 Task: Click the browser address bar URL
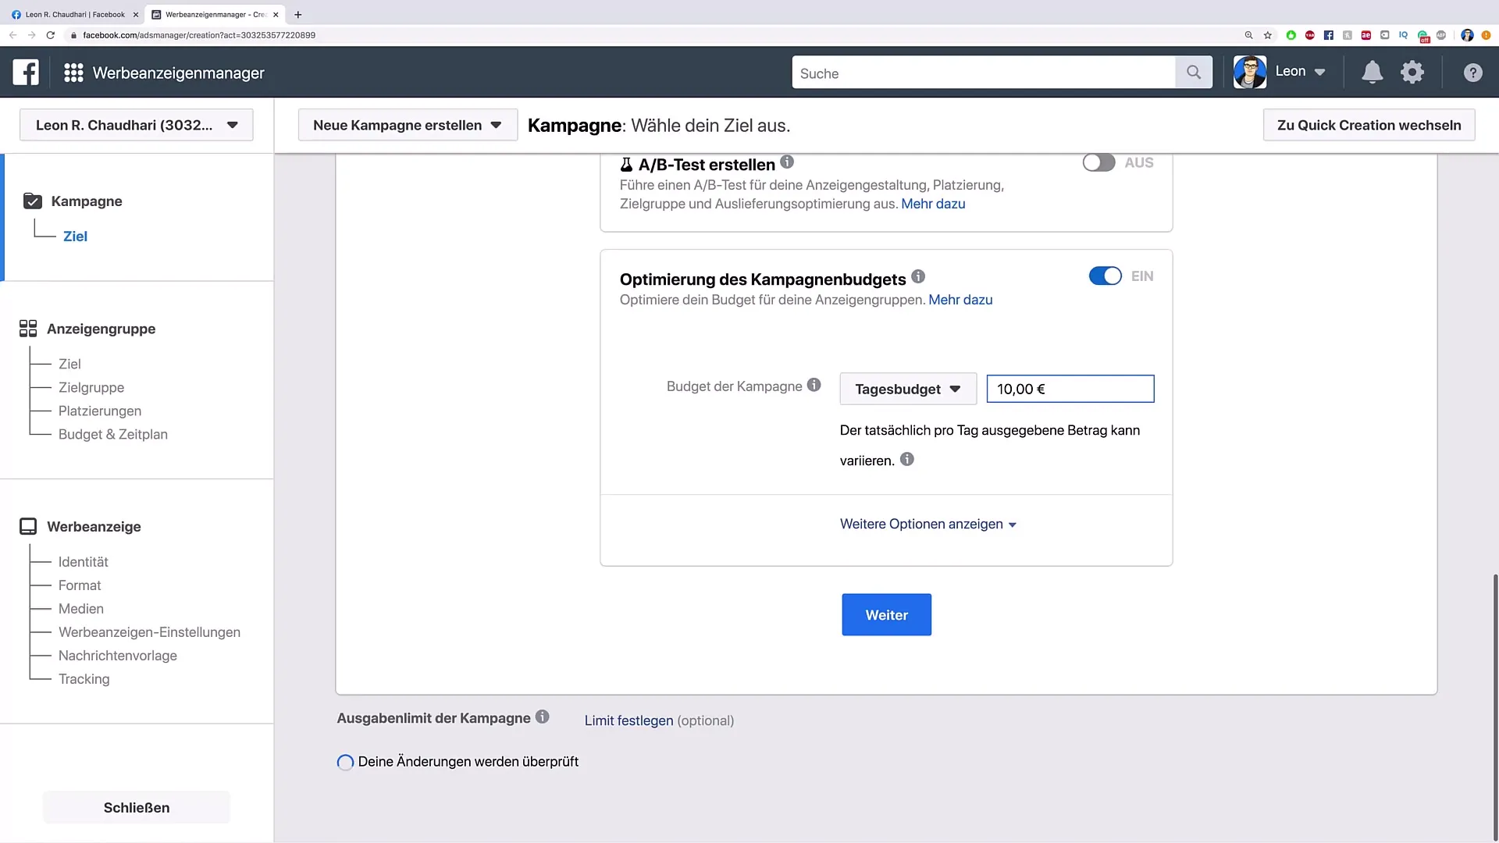tap(199, 35)
